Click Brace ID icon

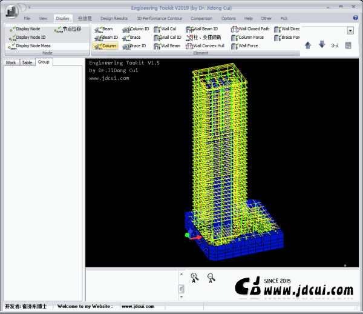(x=126, y=46)
